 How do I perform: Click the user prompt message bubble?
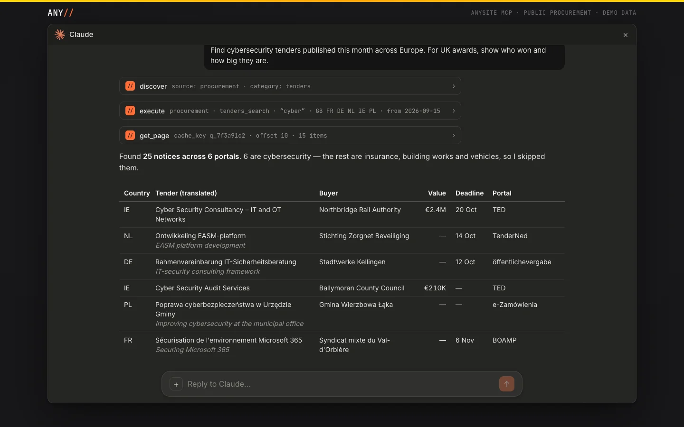(384, 57)
